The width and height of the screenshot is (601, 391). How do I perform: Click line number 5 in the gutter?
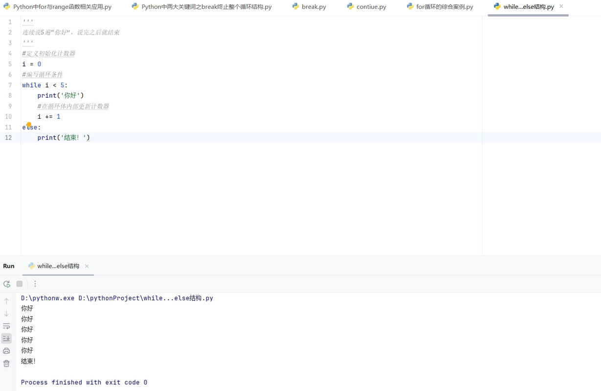10,64
